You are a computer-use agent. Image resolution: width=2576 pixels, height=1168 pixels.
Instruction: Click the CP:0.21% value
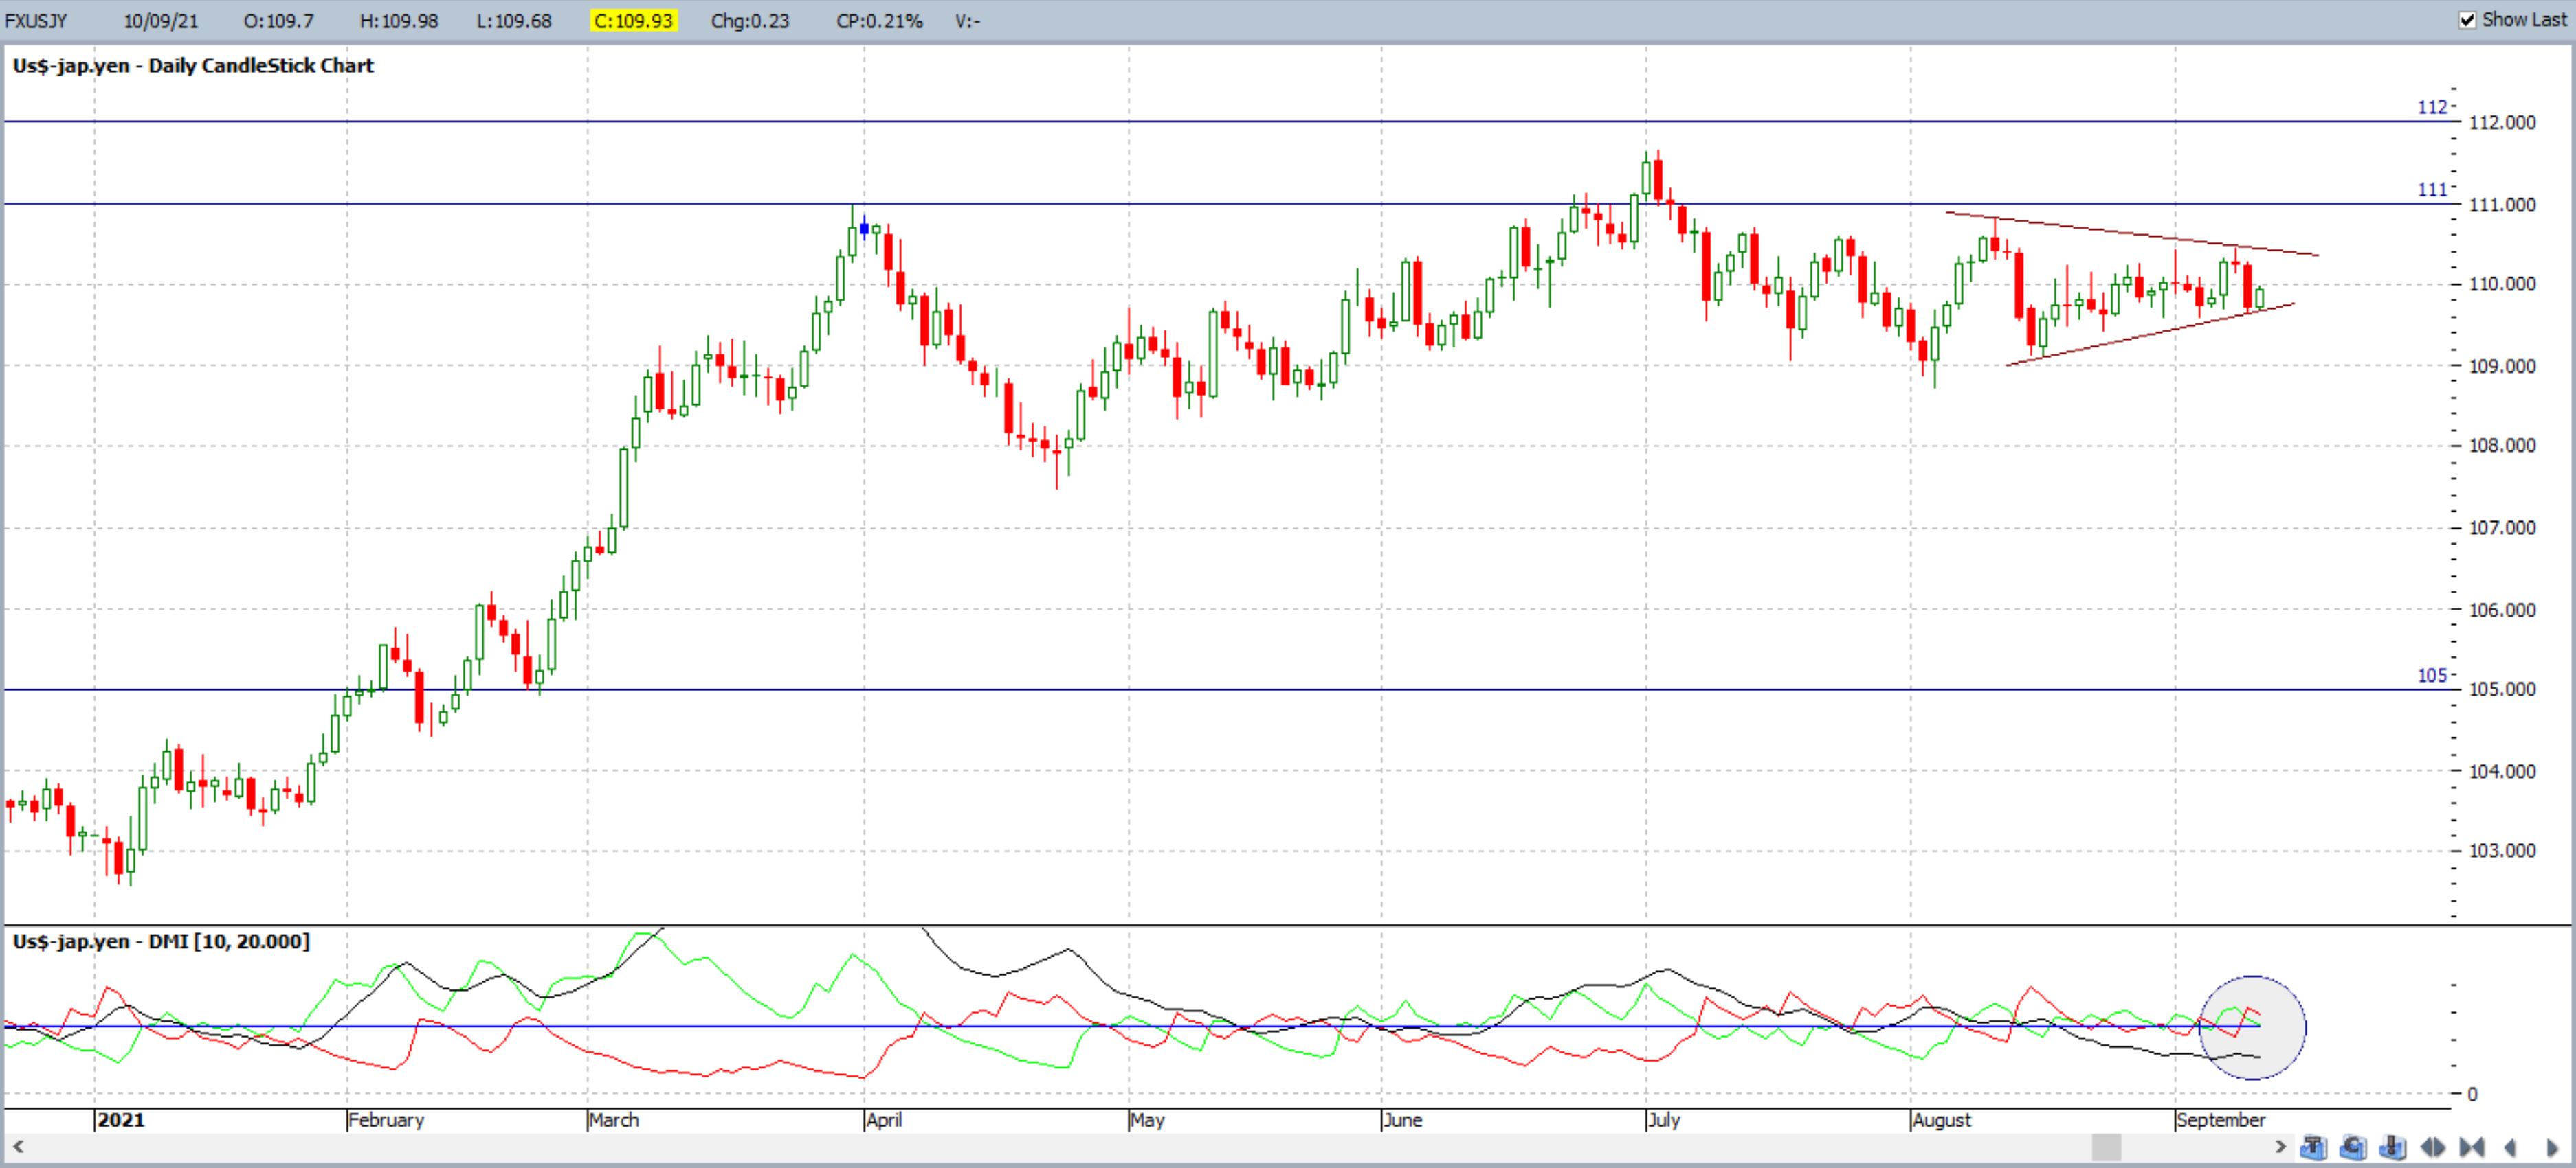(x=879, y=21)
